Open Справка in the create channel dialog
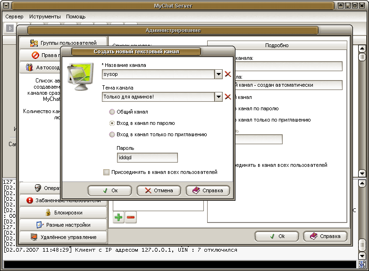The image size is (369, 271). (208, 190)
